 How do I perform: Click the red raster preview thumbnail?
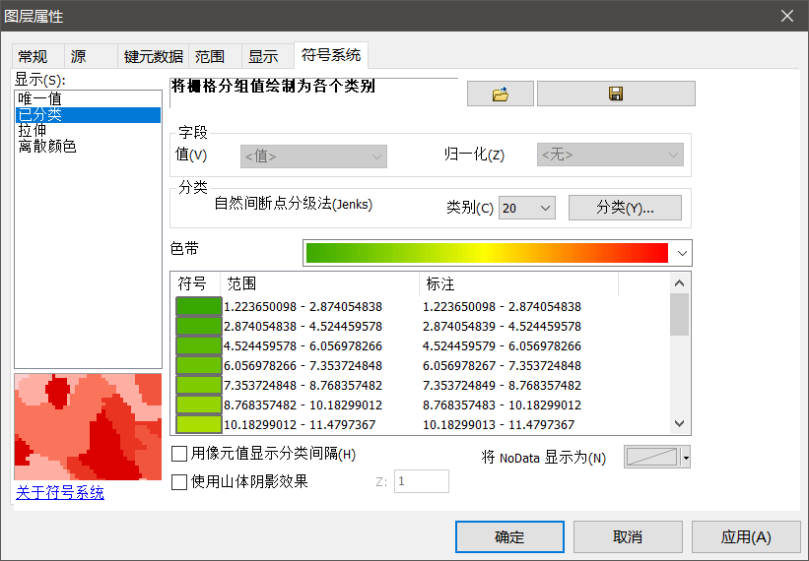point(88,427)
